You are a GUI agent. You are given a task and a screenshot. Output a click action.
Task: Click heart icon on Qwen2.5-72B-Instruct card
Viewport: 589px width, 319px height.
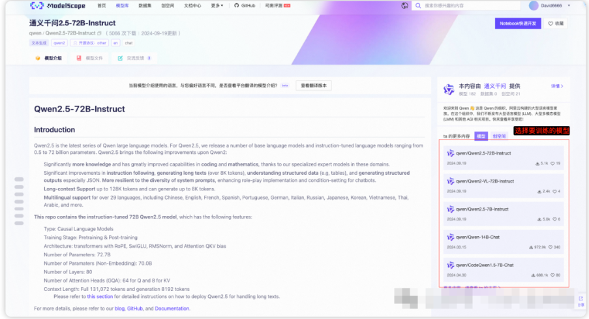(552, 164)
